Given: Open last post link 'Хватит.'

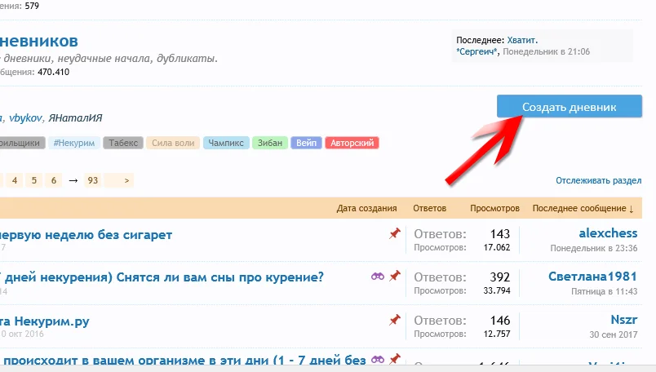Looking at the screenshot, I should 522,41.
